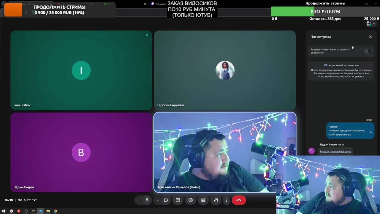The image size is (380, 214).
Task: Click the green donation progress bar
Action: point(292,11)
